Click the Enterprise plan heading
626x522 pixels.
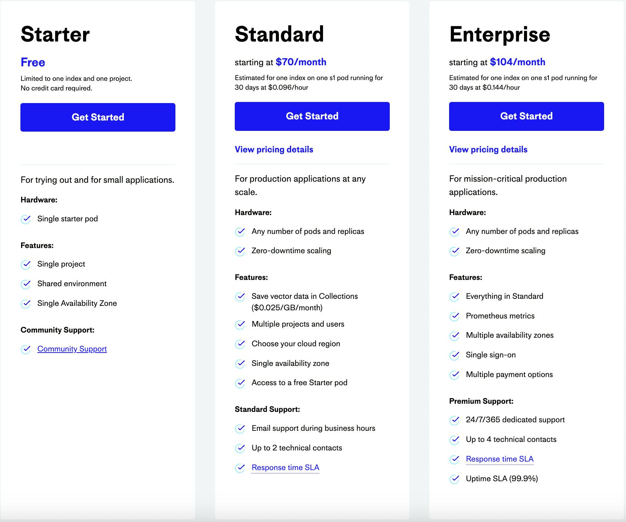coord(500,34)
